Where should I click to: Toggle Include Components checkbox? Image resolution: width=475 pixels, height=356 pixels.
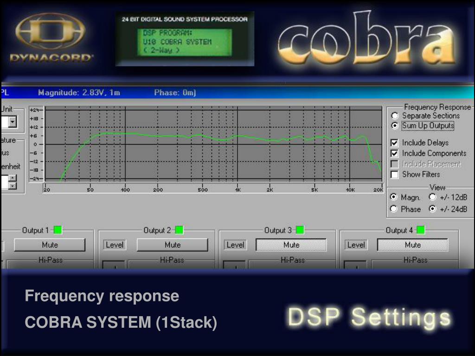[394, 153]
